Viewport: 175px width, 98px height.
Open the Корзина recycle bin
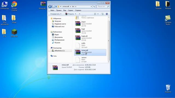pyautogui.click(x=168, y=89)
